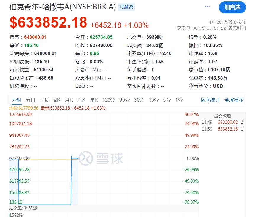Click the blue price line endpoint on chart
The image size is (254, 217).
point(78,158)
